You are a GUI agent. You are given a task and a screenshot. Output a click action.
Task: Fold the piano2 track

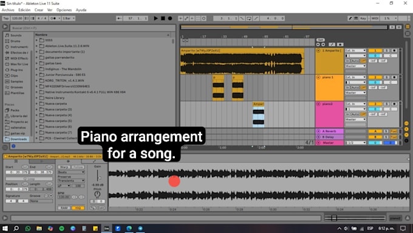click(318, 104)
